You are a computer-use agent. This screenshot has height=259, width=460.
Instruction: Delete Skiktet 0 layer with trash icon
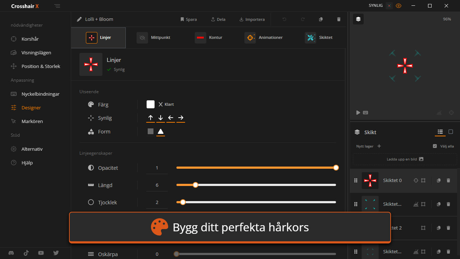(x=448, y=181)
